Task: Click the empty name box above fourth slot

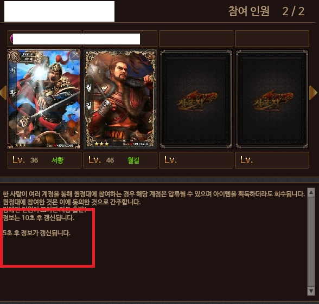Action: click(x=272, y=38)
